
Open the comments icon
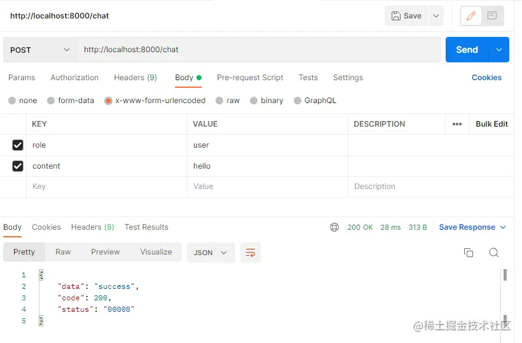pos(492,16)
